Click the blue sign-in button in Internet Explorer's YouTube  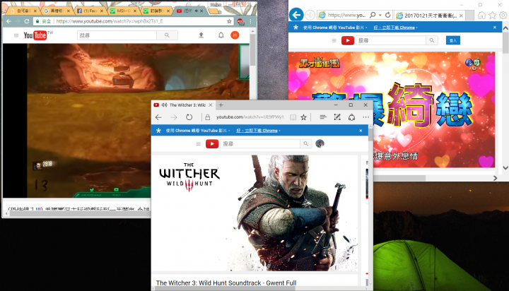pos(453,40)
